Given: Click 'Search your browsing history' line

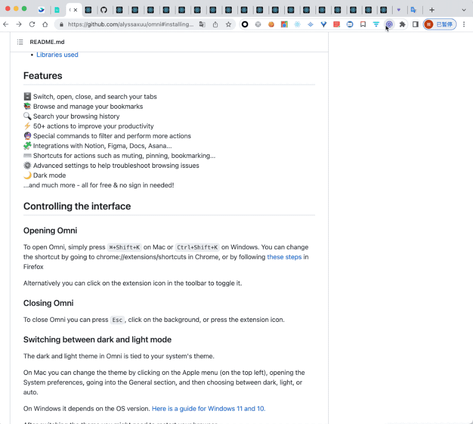Looking at the screenshot, I should [x=76, y=116].
